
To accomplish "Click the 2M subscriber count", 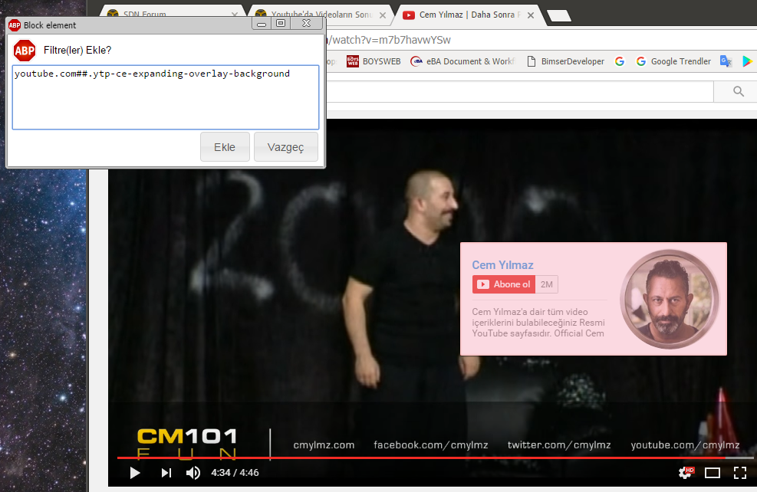I will click(547, 284).
